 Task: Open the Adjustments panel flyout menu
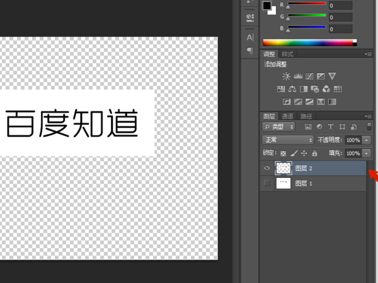pos(368,54)
